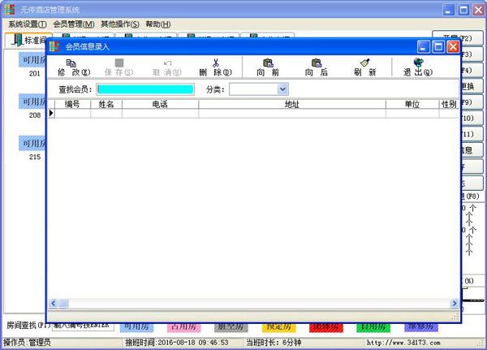Open the 其他操作 menu
The height and width of the screenshot is (350, 487).
click(119, 24)
